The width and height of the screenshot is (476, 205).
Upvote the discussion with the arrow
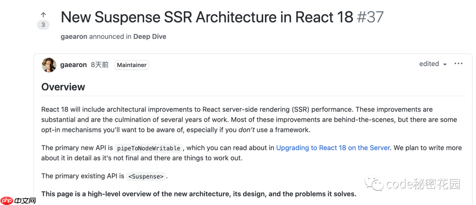43,15
